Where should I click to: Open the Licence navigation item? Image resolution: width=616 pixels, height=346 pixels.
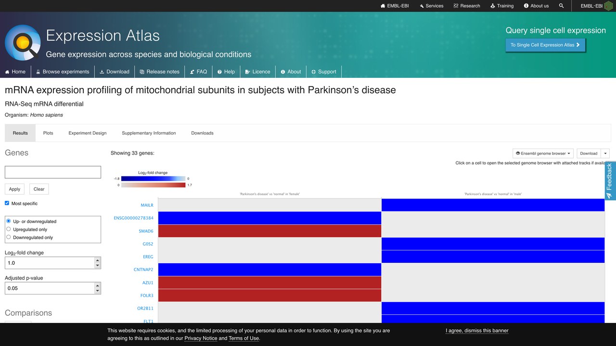pos(257,72)
